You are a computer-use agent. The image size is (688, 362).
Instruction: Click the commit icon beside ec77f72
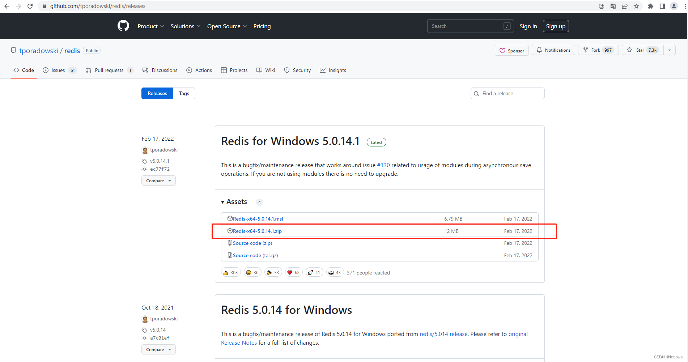(144, 169)
